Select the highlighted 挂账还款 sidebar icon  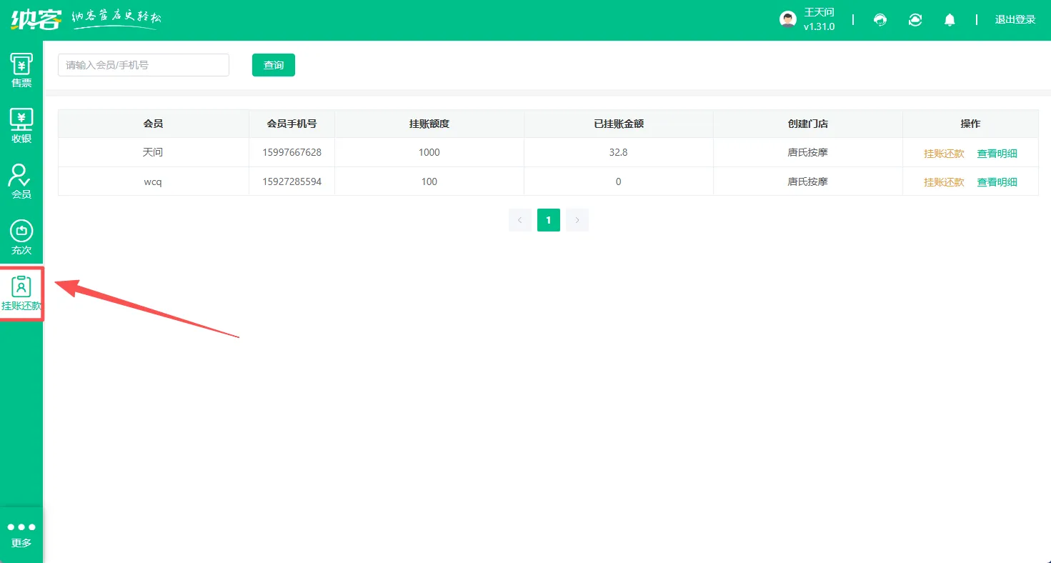[21, 292]
